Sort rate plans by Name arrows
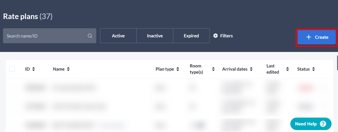Viewport: 338px width, 132px height. 68,69
